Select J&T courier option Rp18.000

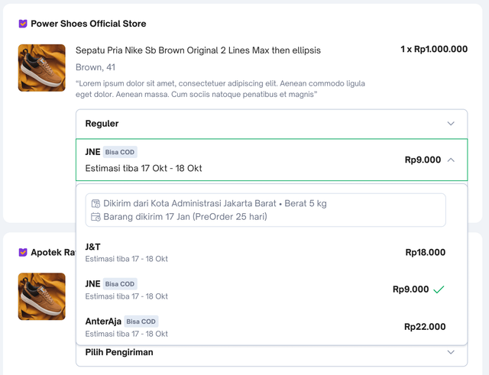pyautogui.click(x=265, y=253)
